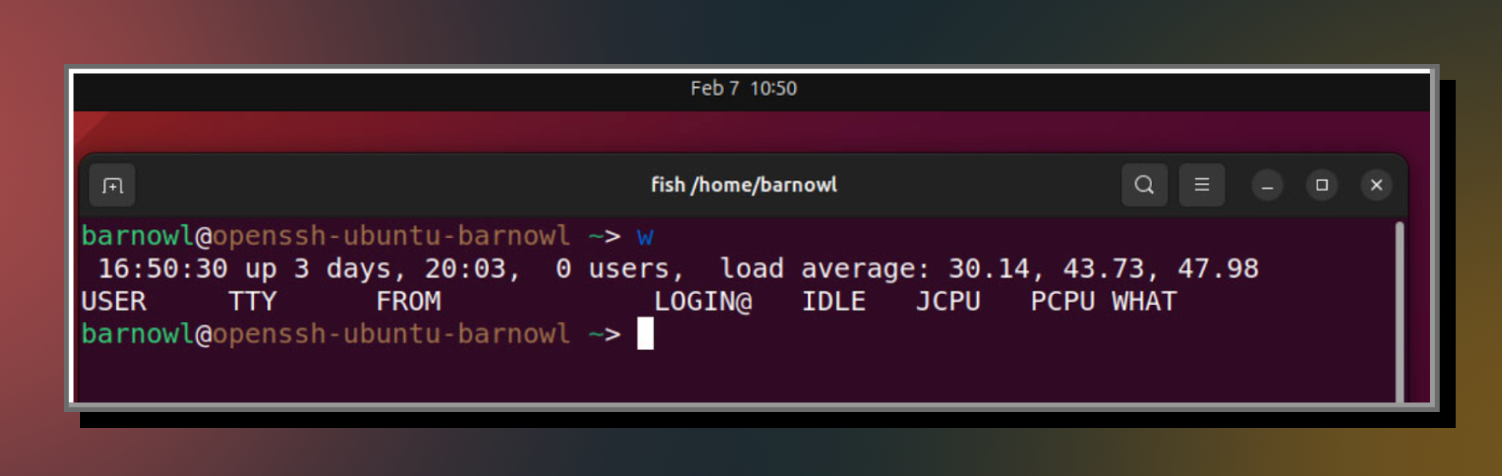Click the JCPU column header
The width and height of the screenshot is (1502, 476).
point(948,302)
